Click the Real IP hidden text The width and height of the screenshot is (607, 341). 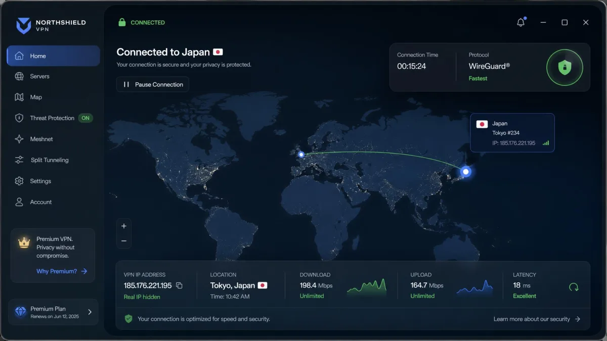(x=142, y=297)
